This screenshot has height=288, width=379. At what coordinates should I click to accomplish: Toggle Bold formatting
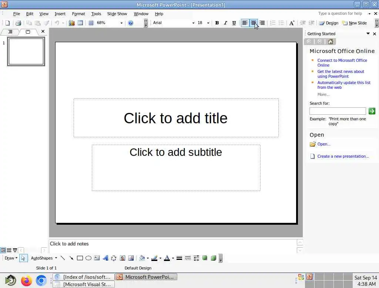point(217,23)
